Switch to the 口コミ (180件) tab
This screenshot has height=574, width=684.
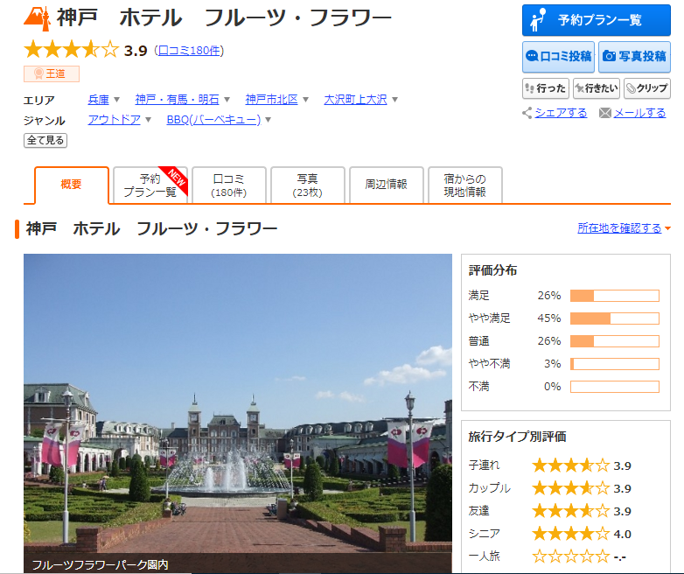coord(229,185)
